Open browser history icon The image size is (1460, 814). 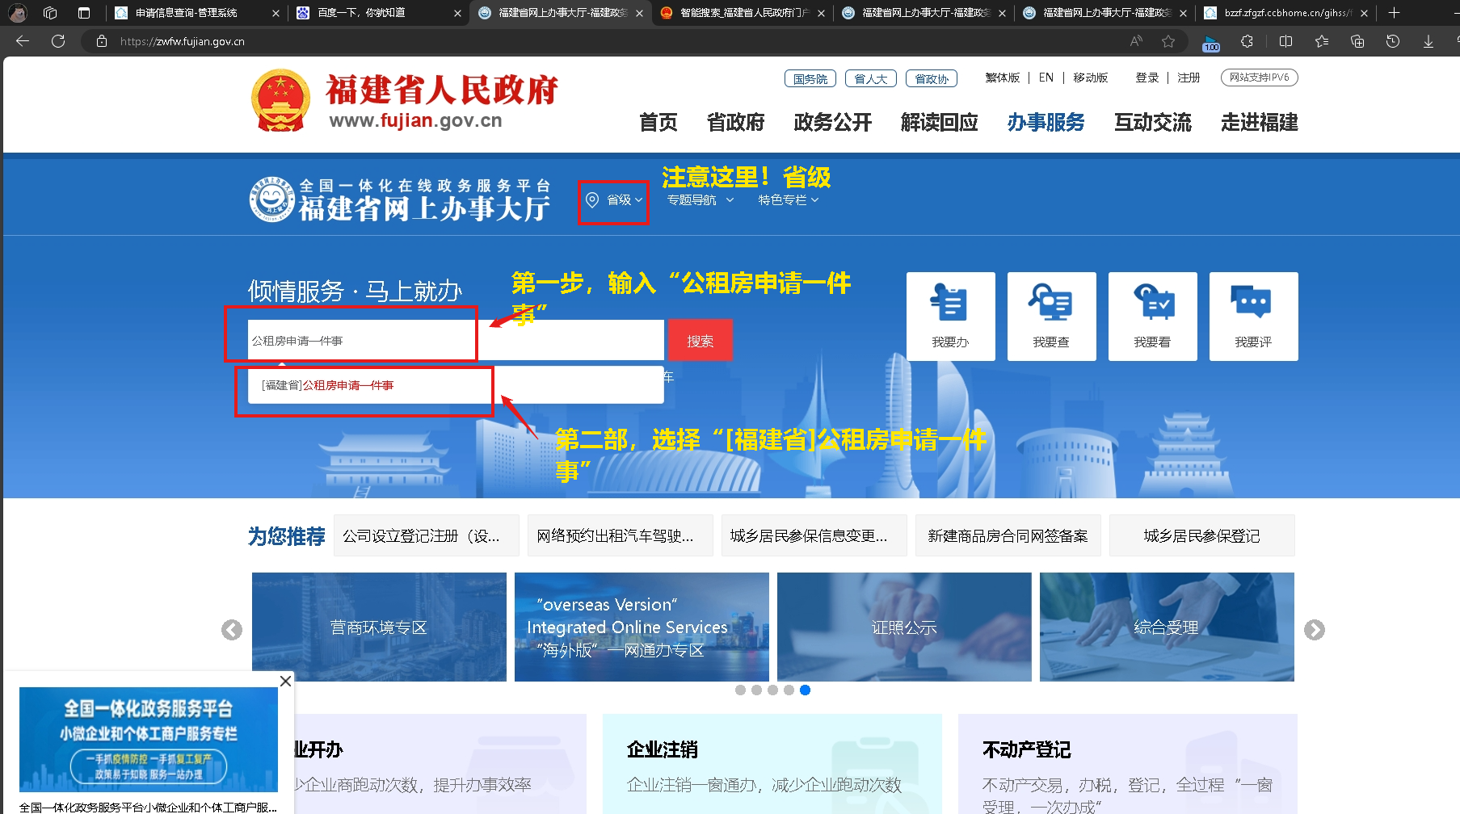click(x=1392, y=40)
